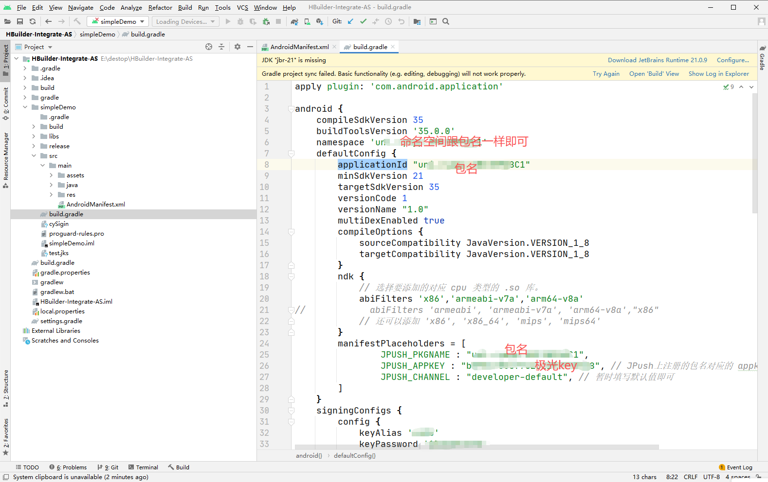Navigate Back with the left arrow icon

48,21
